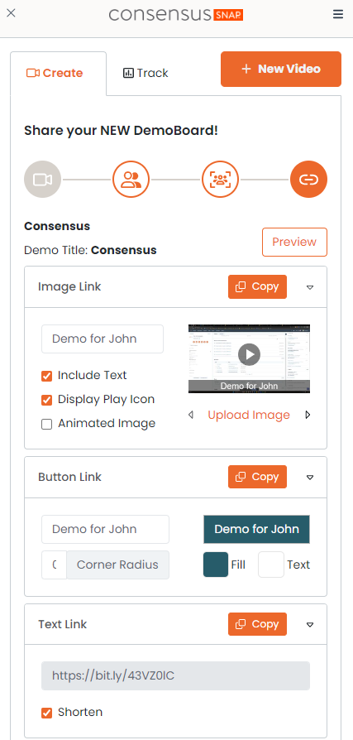Close the Consensus Snap panel with X
This screenshot has width=353, height=740.
pyautogui.click(x=11, y=13)
